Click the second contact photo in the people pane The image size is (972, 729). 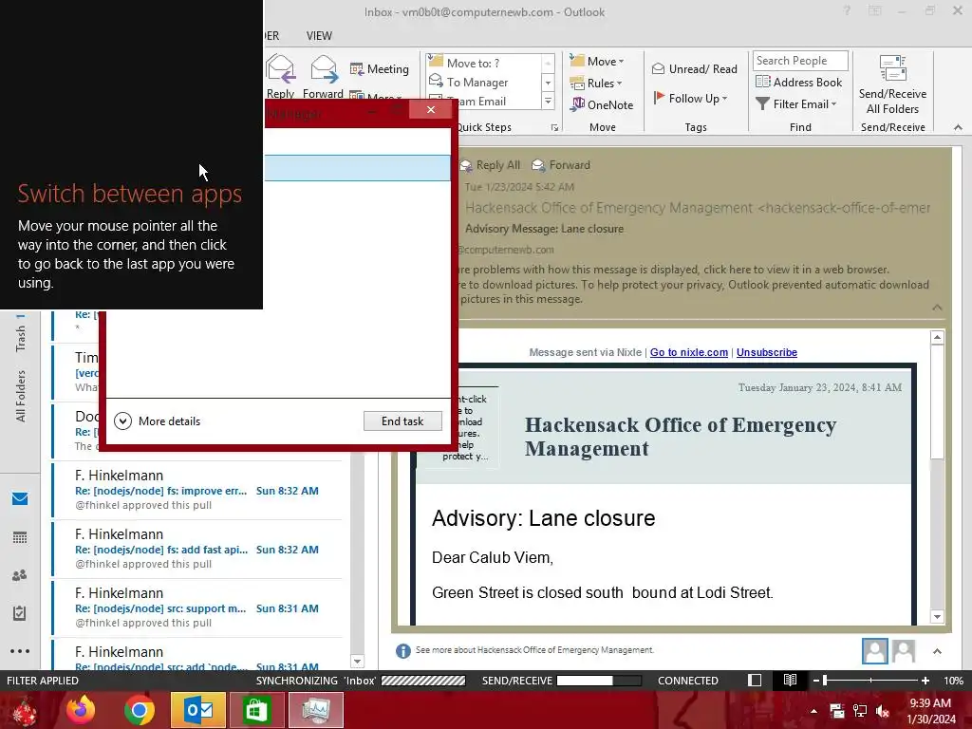click(x=904, y=651)
